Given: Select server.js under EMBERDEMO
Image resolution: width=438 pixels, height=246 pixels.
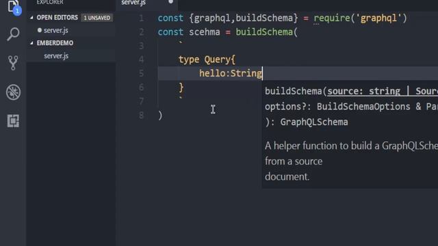Looking at the screenshot, I should (56, 56).
